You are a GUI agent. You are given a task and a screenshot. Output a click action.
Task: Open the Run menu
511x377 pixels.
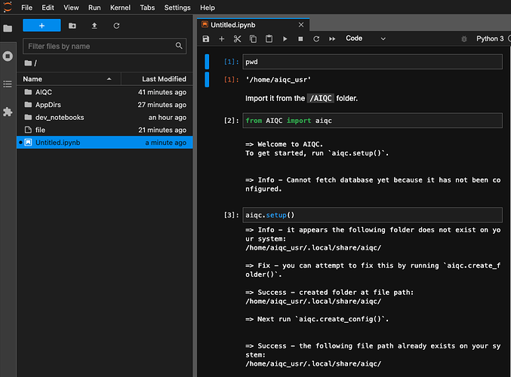(x=94, y=8)
